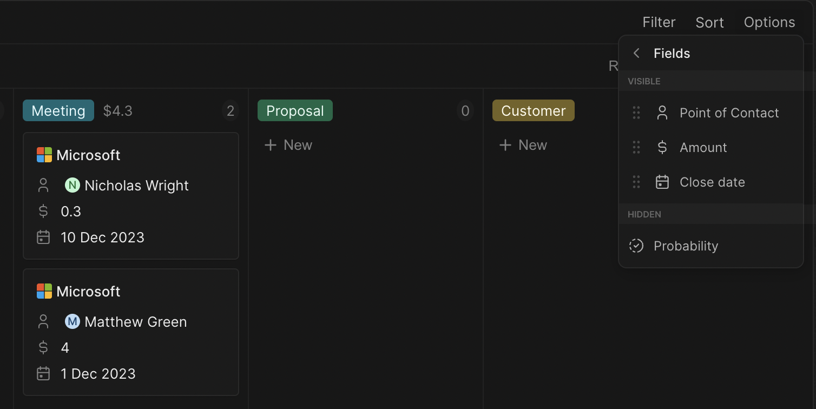Select the Close date field entry
816x409 pixels.
click(x=712, y=182)
